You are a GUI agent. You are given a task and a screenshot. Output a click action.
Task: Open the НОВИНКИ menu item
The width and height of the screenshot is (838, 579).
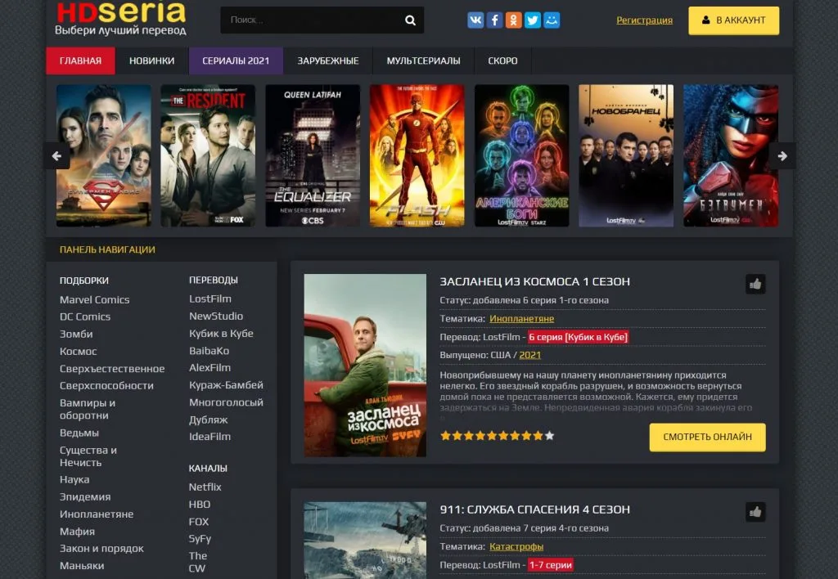point(151,60)
